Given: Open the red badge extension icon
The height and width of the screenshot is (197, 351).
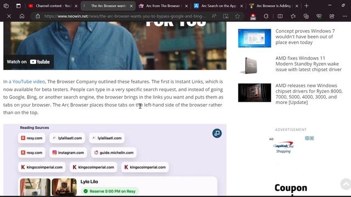Looking at the screenshot, I should (x=253, y=16).
